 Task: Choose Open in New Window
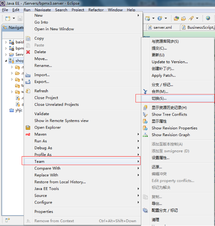[x=54, y=29]
